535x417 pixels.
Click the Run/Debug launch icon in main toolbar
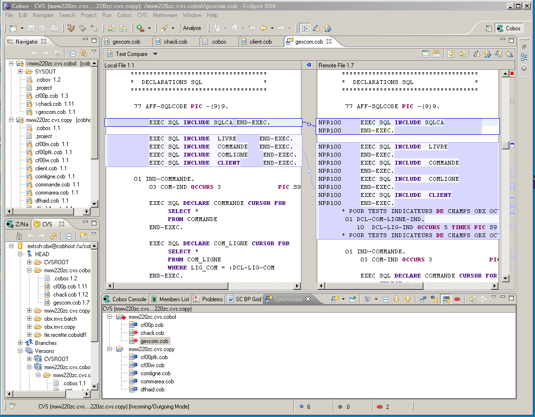tap(140, 28)
